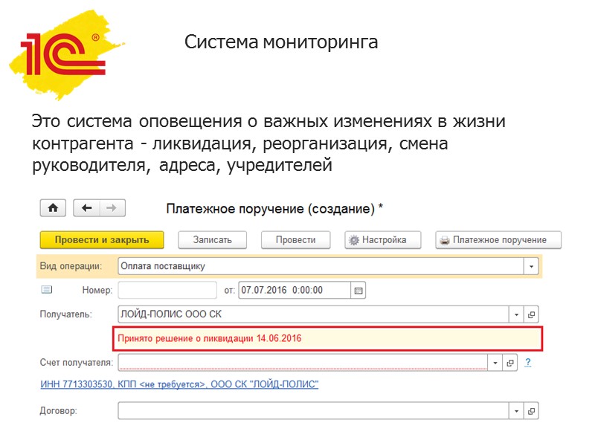Open the calendar picker next to the date

[x=358, y=291]
